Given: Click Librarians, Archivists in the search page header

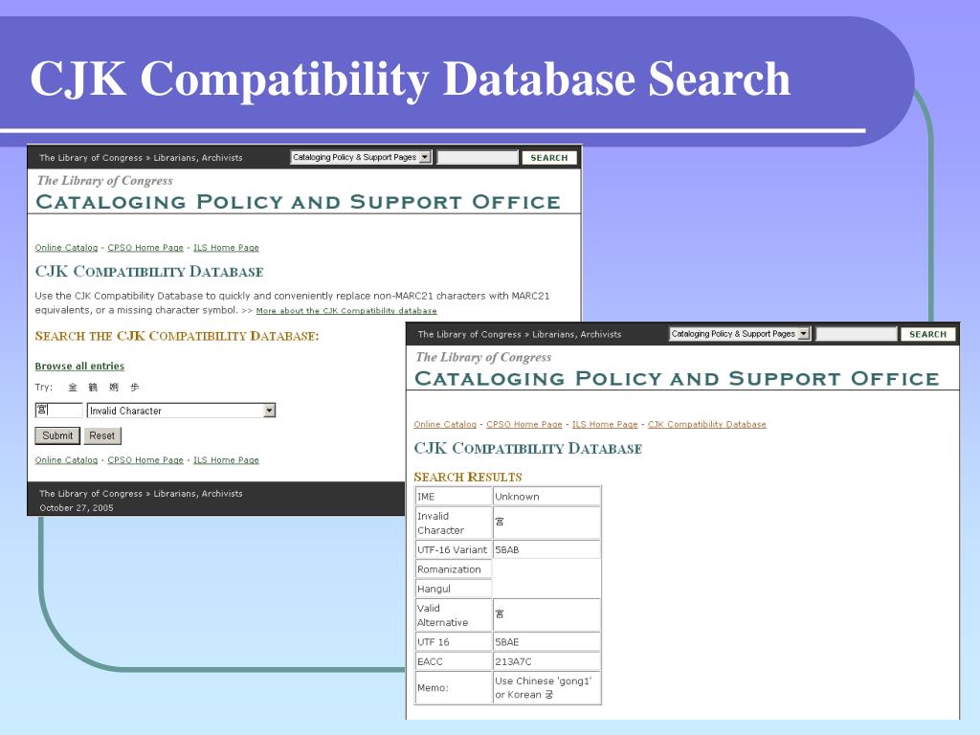Looking at the screenshot, I should coord(198,158).
